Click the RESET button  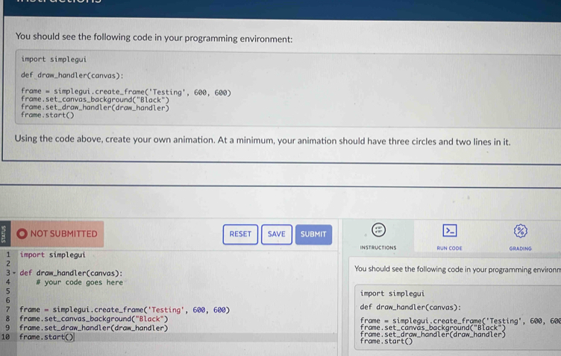pos(240,235)
